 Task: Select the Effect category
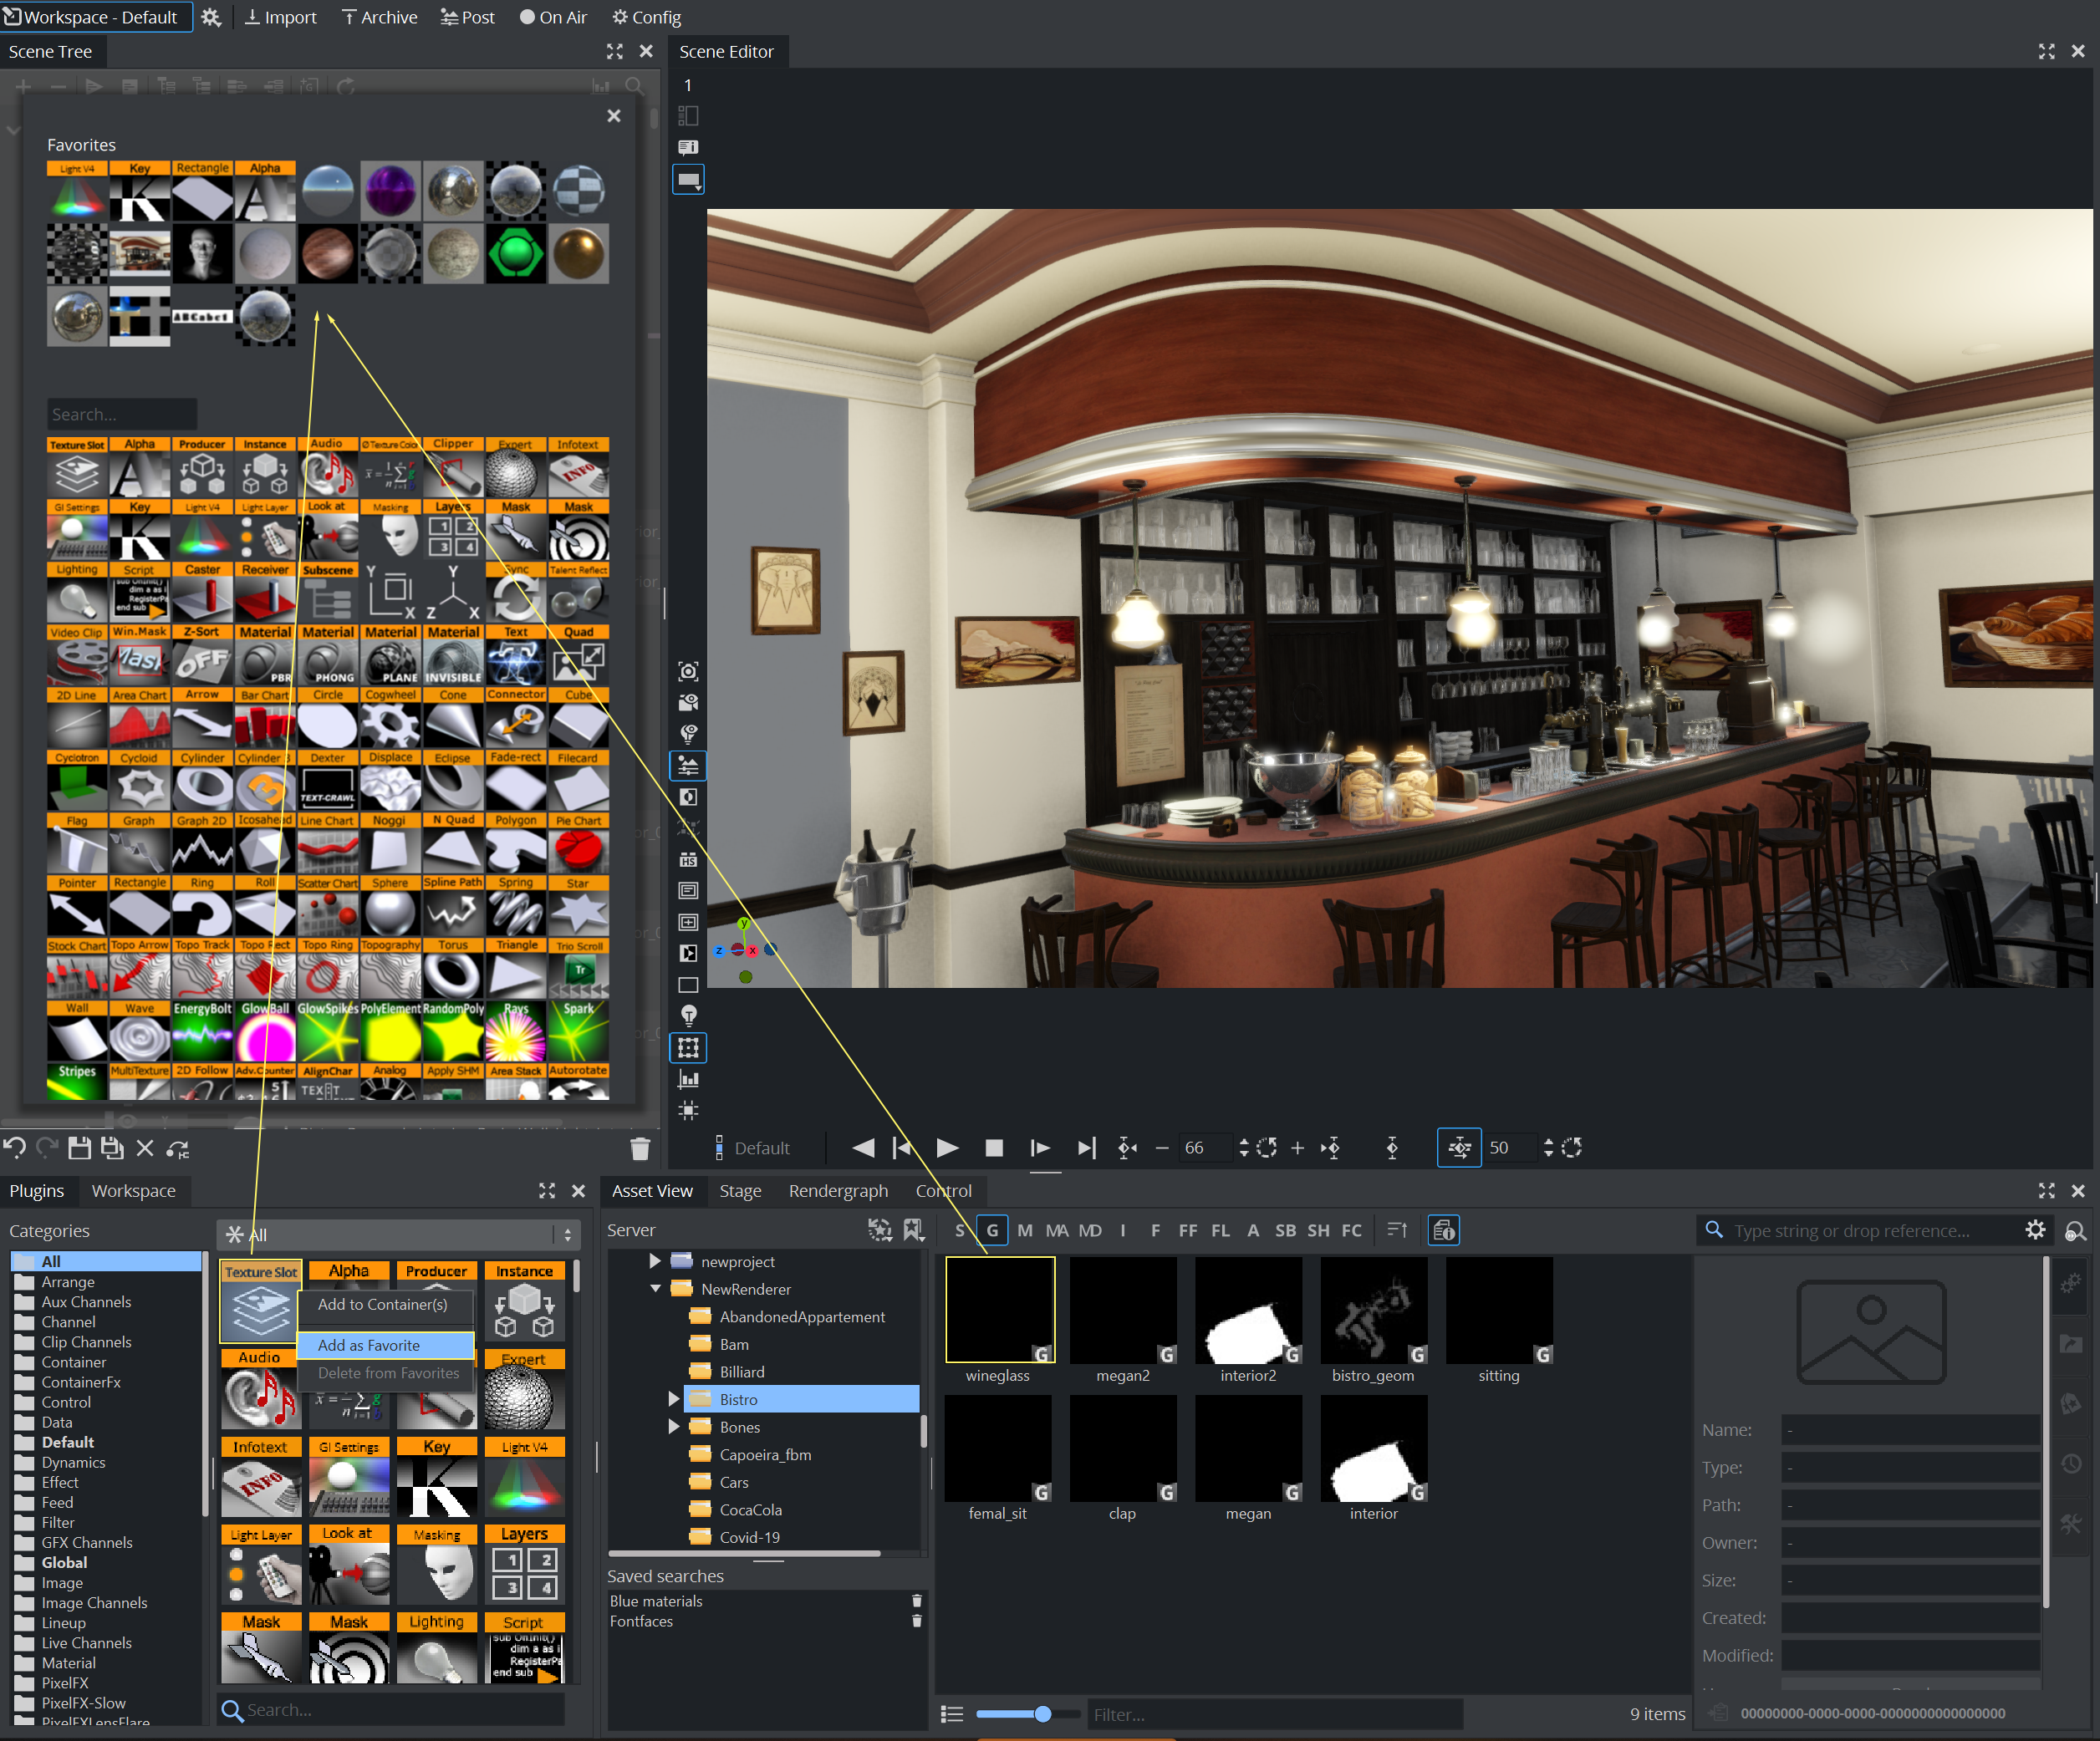60,1482
